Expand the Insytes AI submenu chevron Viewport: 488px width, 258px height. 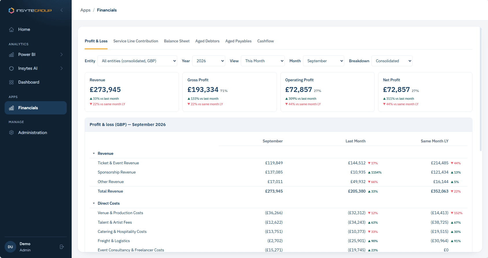(62, 68)
